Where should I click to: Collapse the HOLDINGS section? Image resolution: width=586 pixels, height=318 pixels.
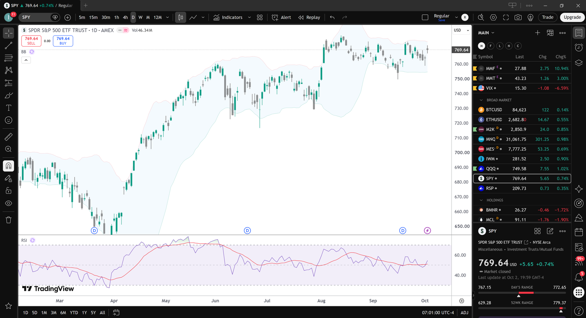(x=481, y=200)
